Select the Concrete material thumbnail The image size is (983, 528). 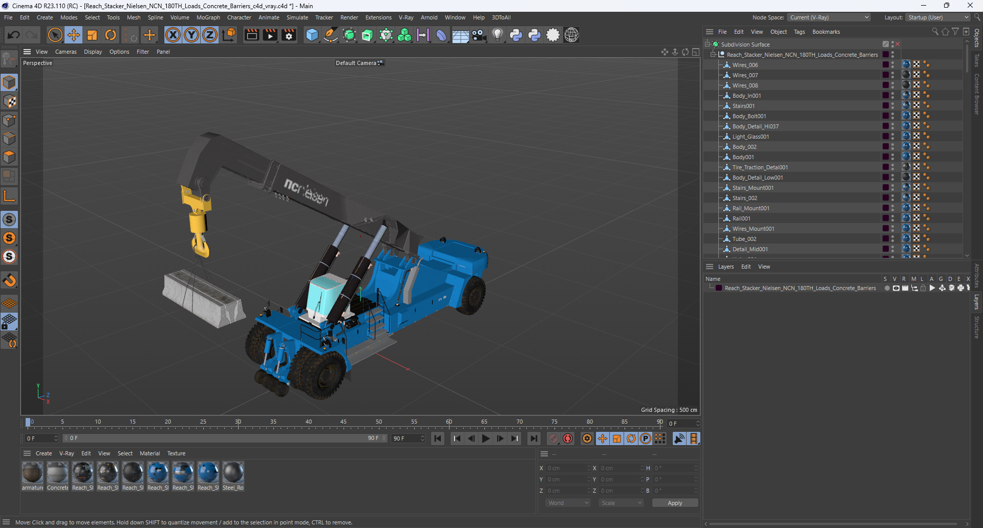pyautogui.click(x=57, y=473)
